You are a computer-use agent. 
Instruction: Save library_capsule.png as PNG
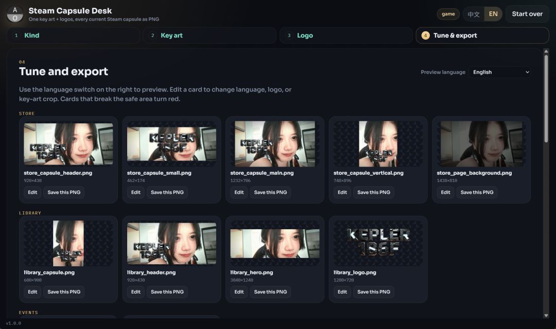[64, 292]
